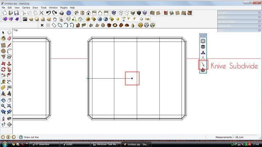Viewport: 262px width, 147px height.
Task: Open Model Info blue circle icon
Action: [69, 13]
